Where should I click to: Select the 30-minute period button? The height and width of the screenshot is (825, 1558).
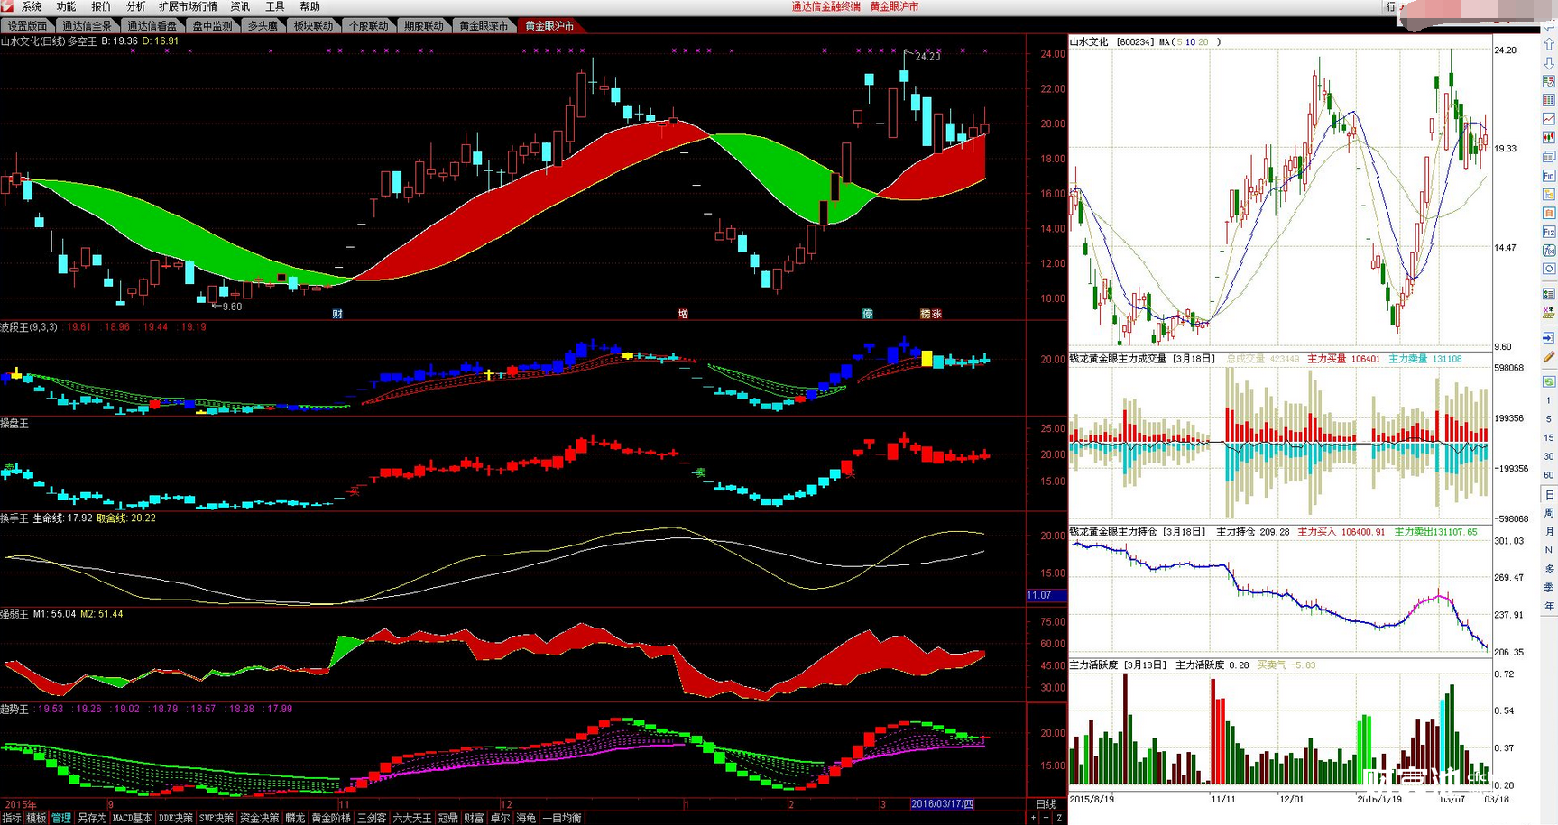(x=1549, y=457)
